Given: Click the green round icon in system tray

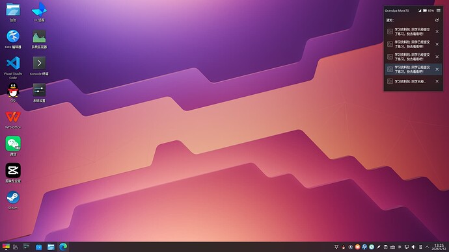Looking at the screenshot, I should [372, 247].
